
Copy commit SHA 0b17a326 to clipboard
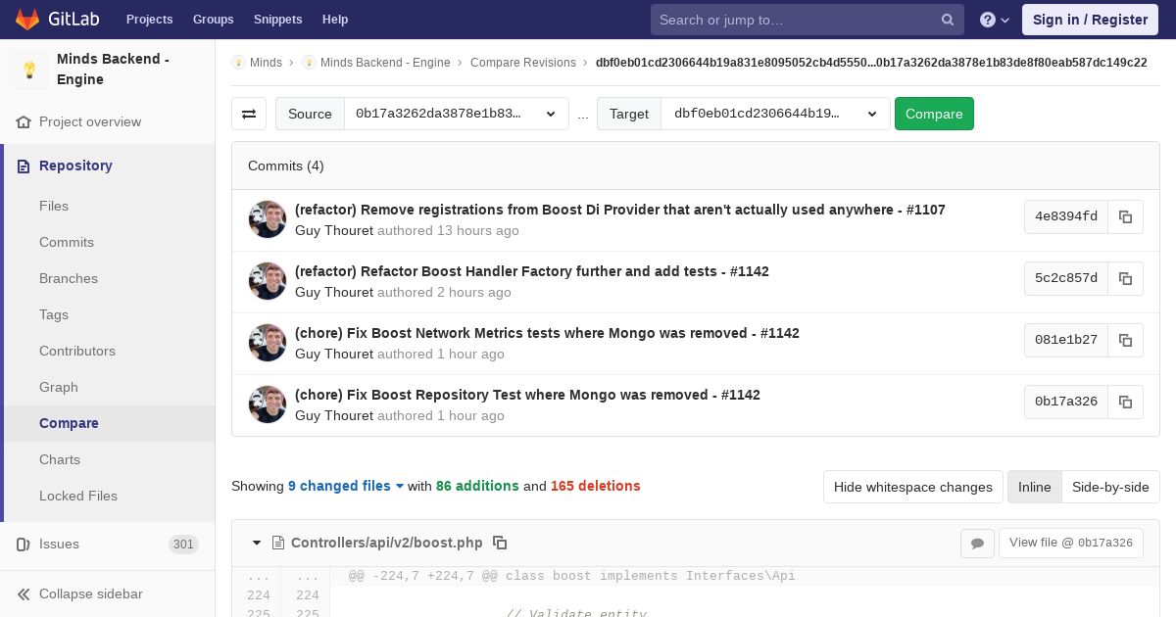click(x=1125, y=402)
